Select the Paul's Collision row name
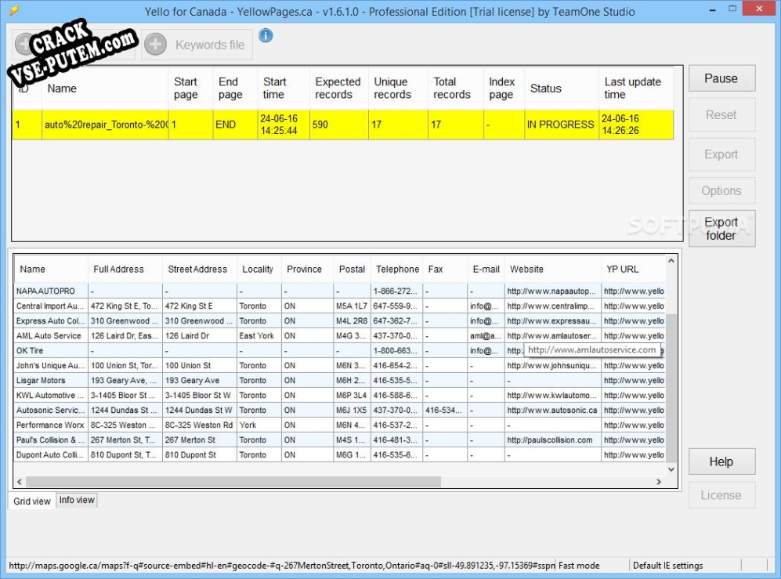 [50, 440]
